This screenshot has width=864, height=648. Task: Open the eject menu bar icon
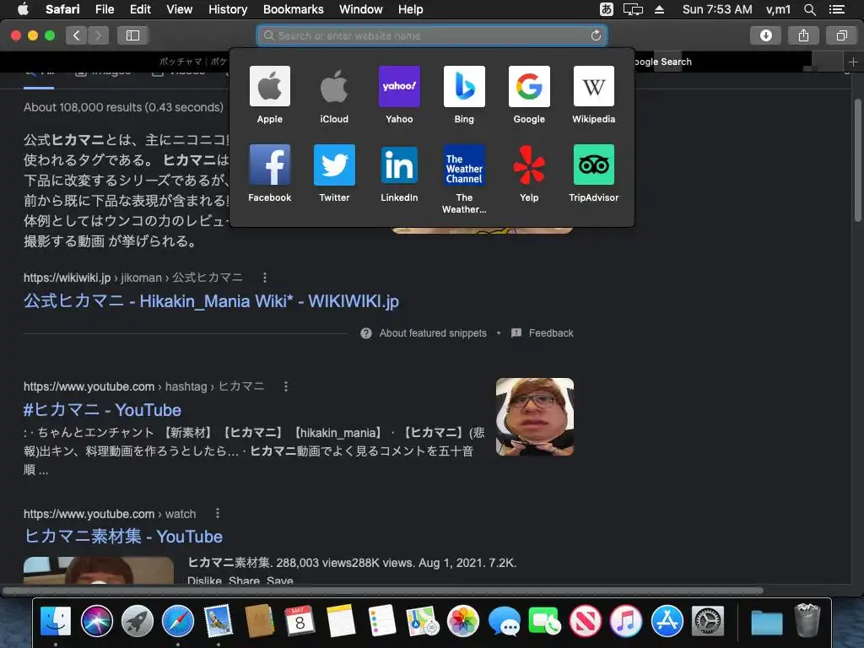pyautogui.click(x=660, y=9)
